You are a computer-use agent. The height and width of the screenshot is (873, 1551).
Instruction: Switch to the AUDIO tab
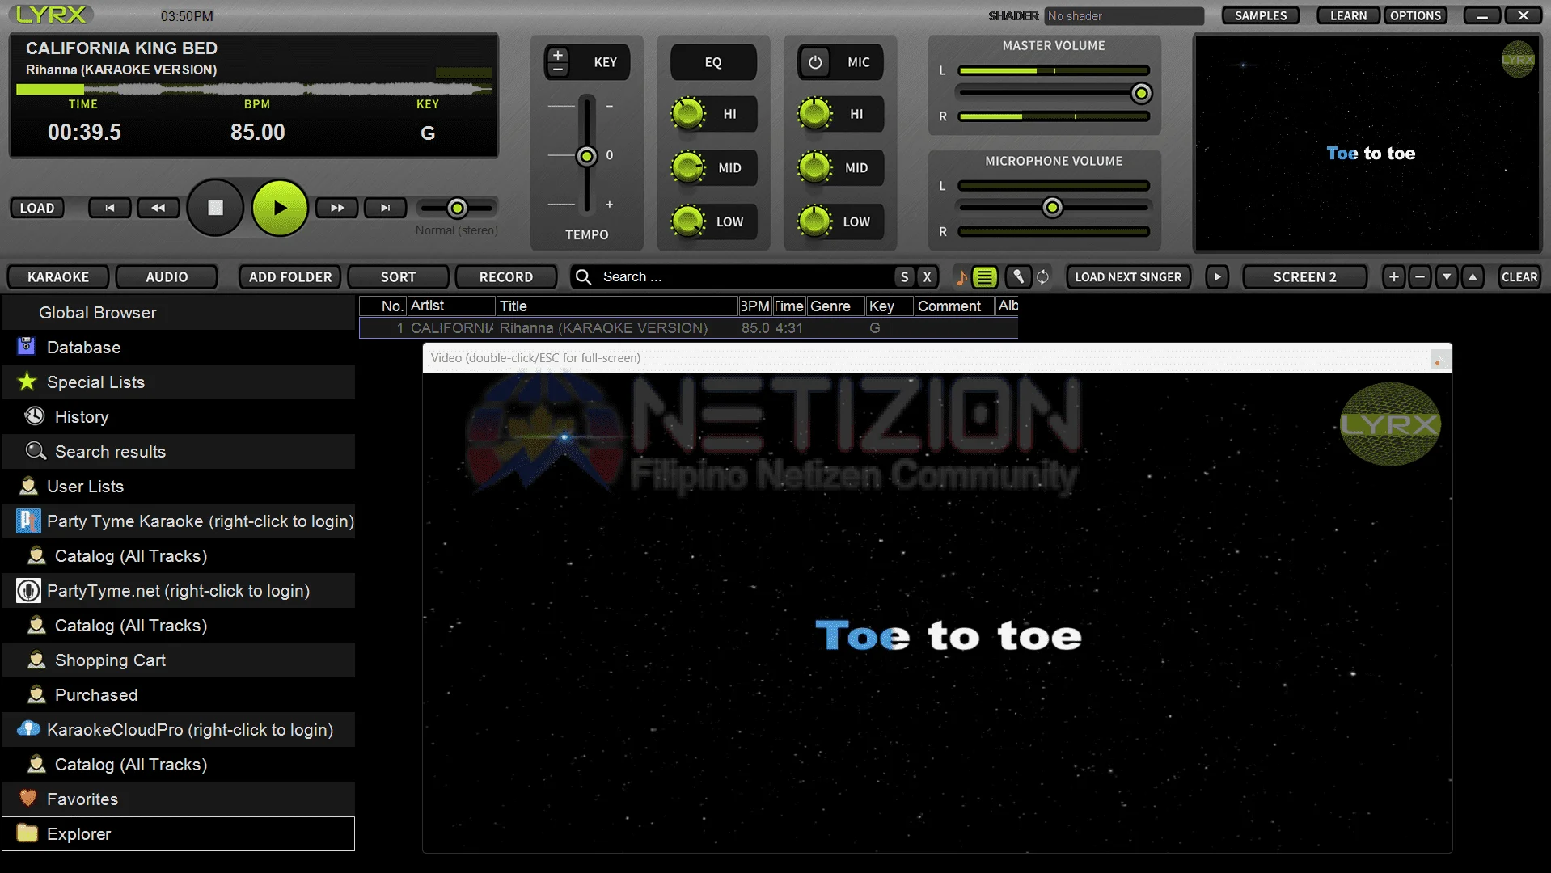(x=167, y=277)
